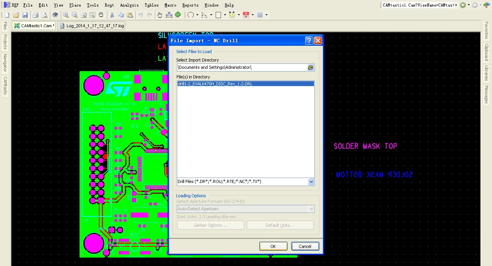This screenshot has height=266, width=492.
Task: Cancel the NC Drill import dialog
Action: point(305,246)
